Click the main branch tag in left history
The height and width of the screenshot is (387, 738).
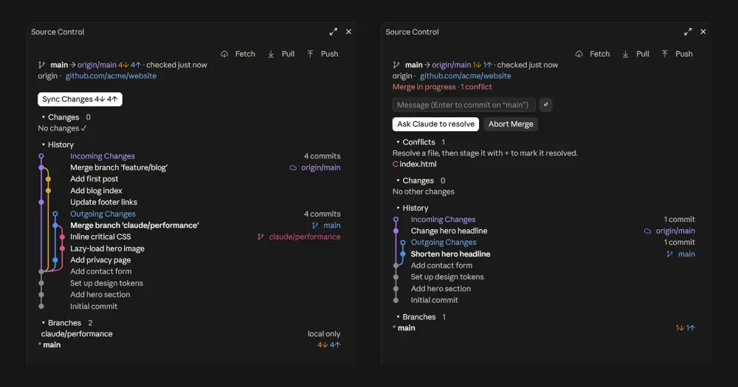coord(326,226)
